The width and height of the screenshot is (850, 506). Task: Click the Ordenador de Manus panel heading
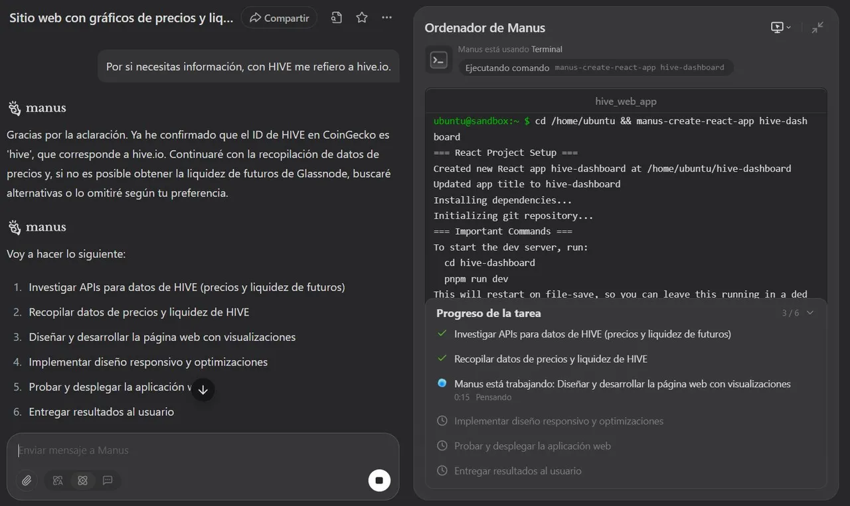(485, 28)
